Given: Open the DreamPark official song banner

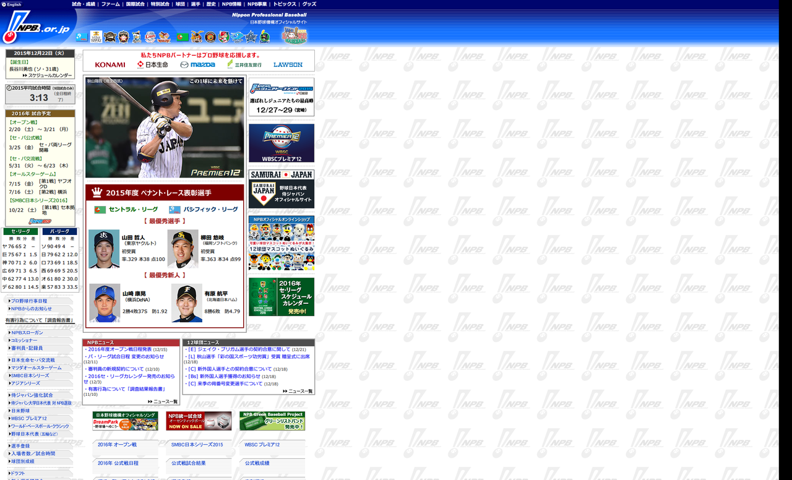Looking at the screenshot, I should [125, 421].
